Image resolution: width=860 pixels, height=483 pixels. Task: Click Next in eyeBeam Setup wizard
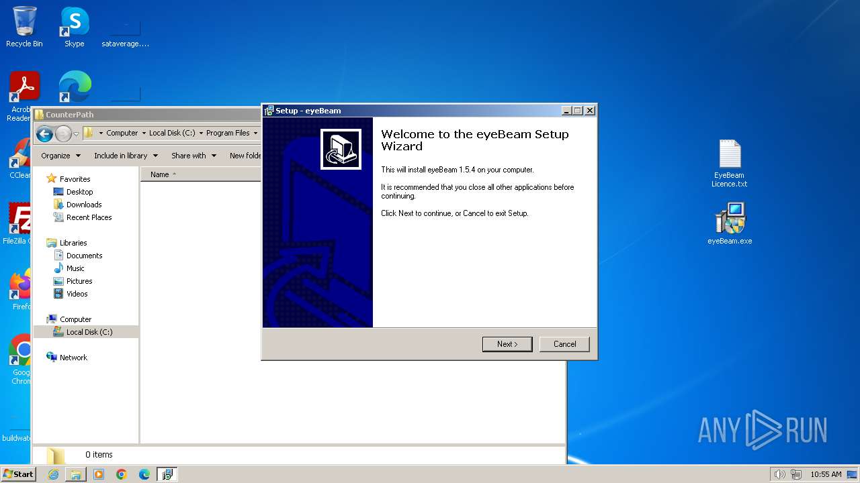[507, 344]
